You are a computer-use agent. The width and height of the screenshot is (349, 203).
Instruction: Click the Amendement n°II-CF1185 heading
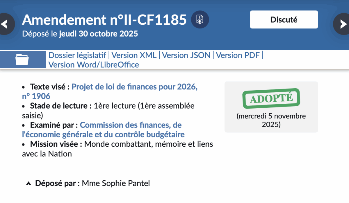point(104,20)
